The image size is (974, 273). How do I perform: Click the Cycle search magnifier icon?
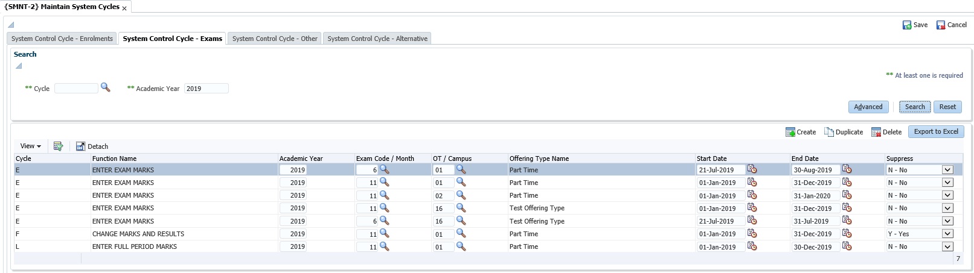(105, 87)
